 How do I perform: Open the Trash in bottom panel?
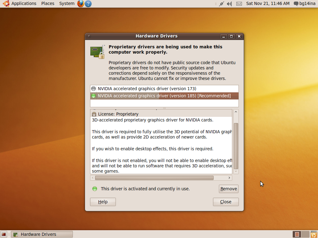314,234
